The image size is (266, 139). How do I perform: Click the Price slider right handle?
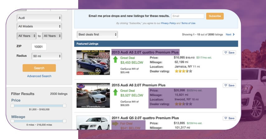coord(64,106)
